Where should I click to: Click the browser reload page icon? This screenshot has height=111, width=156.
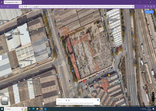tap(8, 7)
